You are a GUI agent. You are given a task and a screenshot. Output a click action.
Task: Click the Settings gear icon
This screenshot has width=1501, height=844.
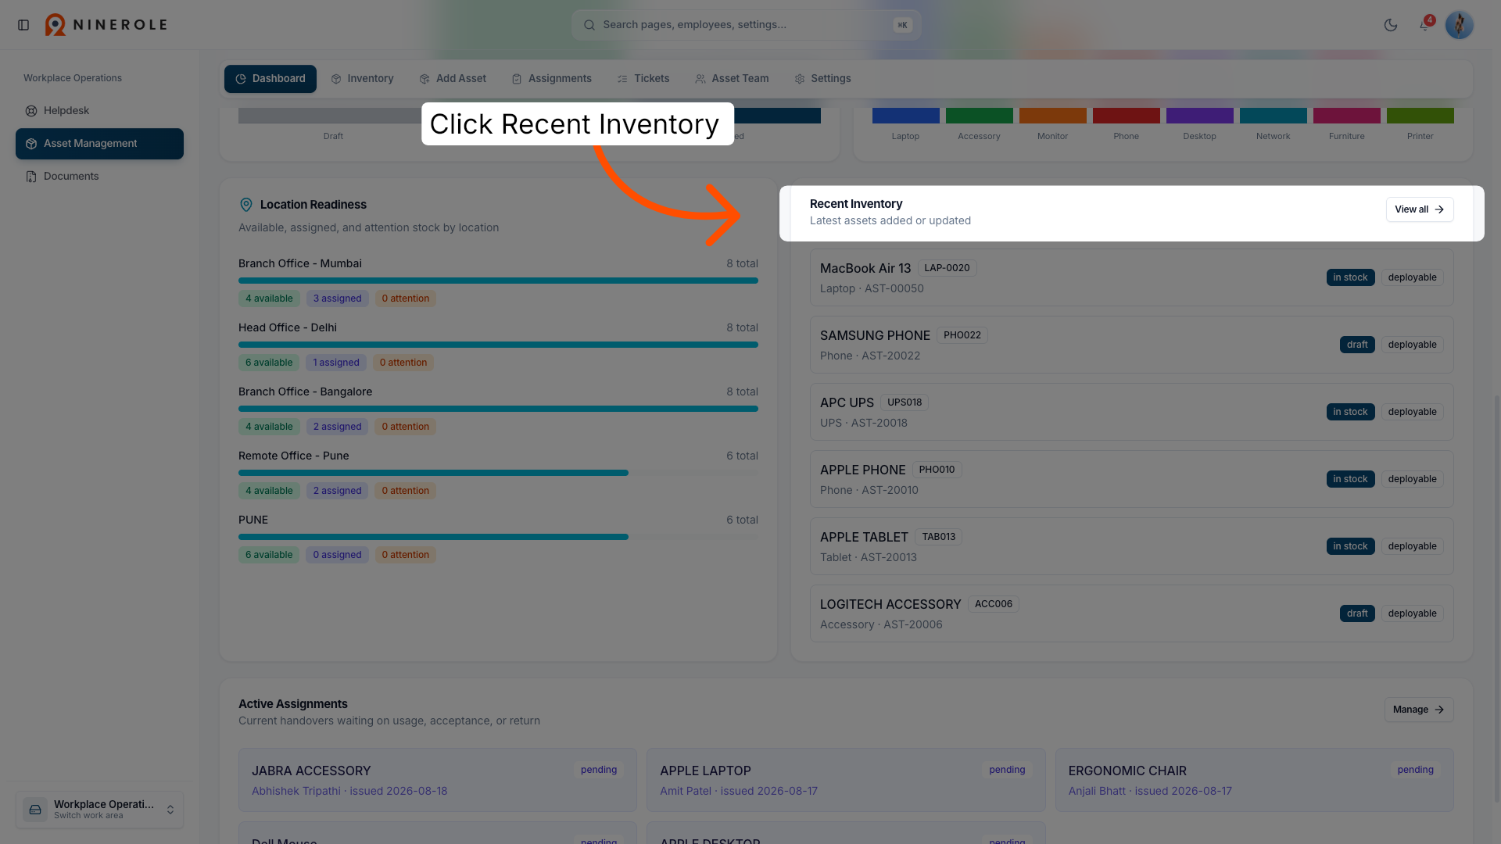pyautogui.click(x=800, y=79)
